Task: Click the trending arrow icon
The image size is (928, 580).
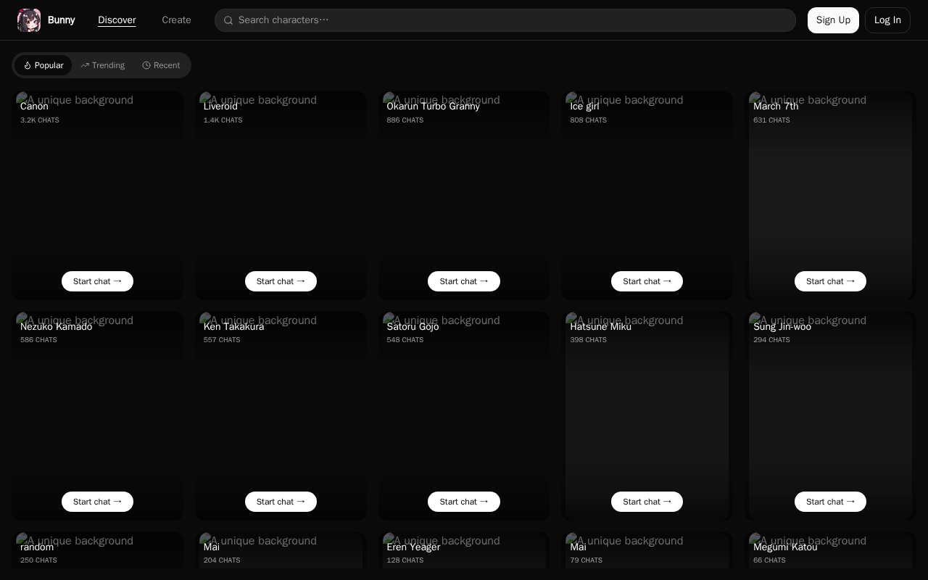Action: coord(85,65)
